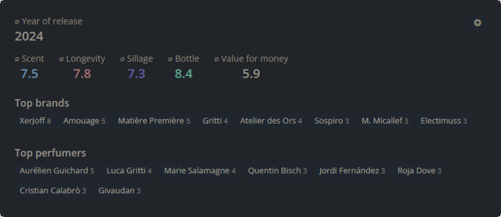501x217 pixels.
Task: Open perfumer Aurélien Guichard tag
Action: [57, 171]
